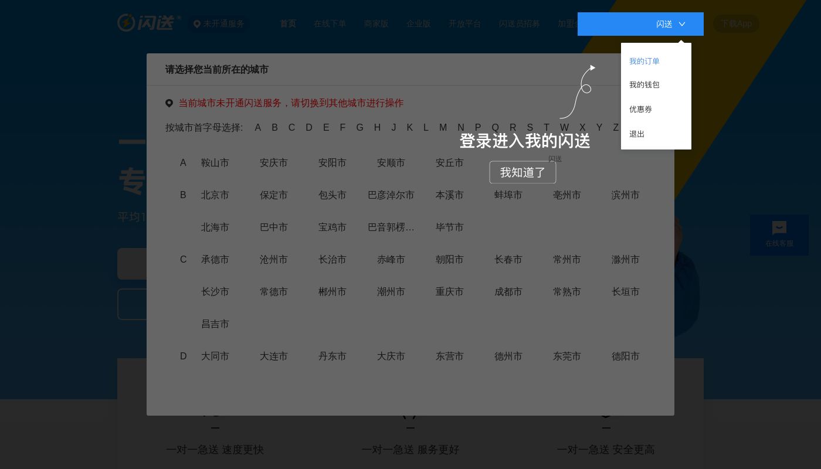The height and width of the screenshot is (469, 821).
Task: Select 北海市 from the city list
Action: coord(215,227)
